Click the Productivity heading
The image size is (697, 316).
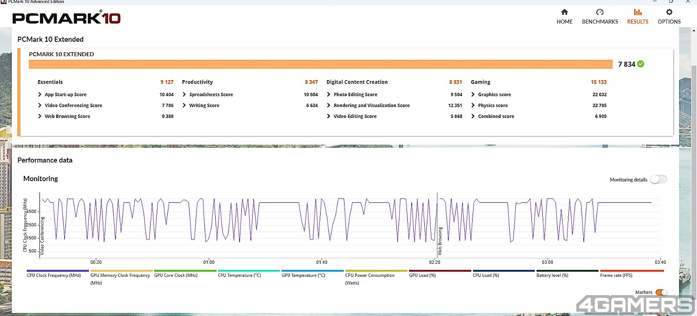(197, 82)
